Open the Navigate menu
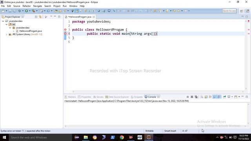 tap(38, 6)
